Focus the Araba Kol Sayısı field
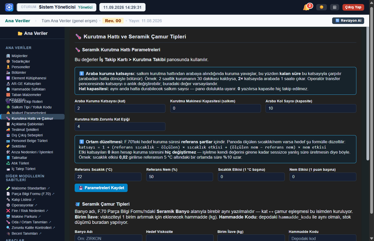Image resolution: width=374 pixels, height=241 pixels. [x=311, y=108]
